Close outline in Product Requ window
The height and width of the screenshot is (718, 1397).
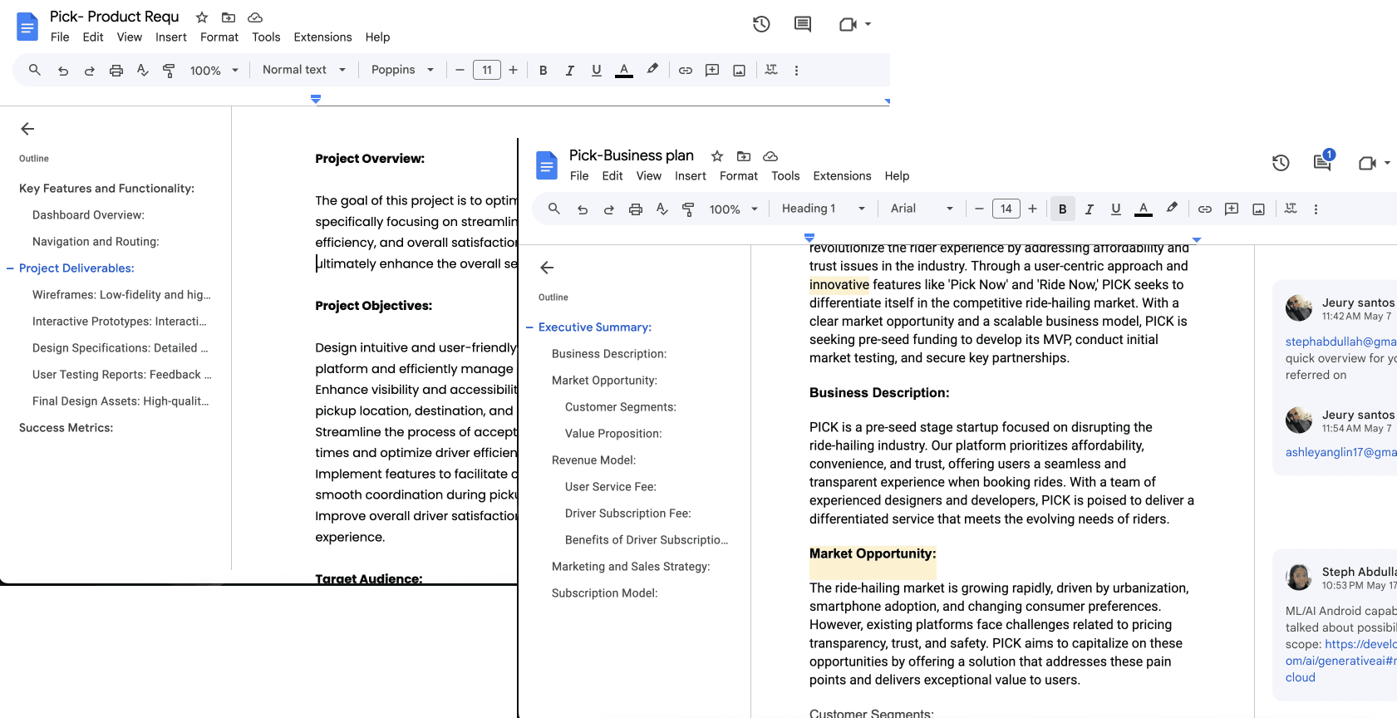[x=27, y=129]
